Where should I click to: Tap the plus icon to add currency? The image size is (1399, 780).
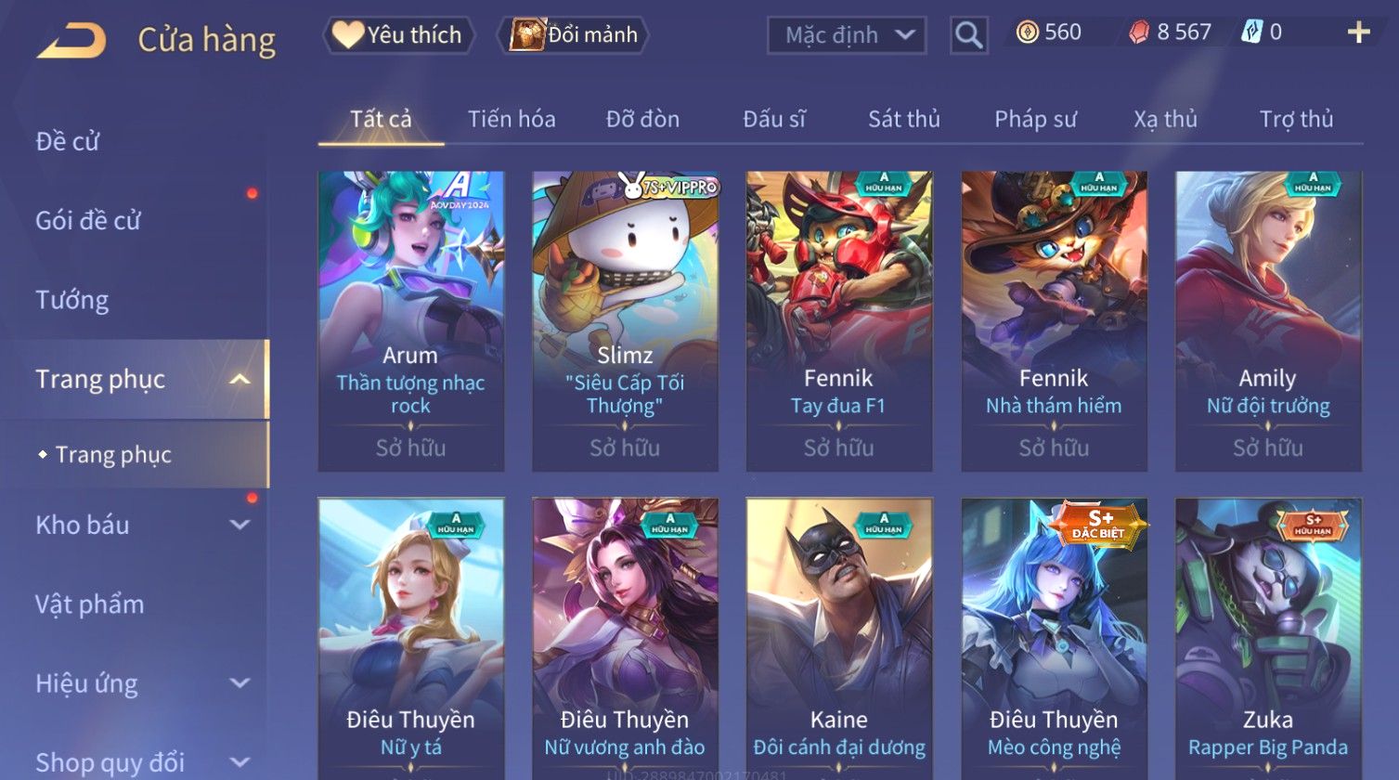(x=1358, y=33)
